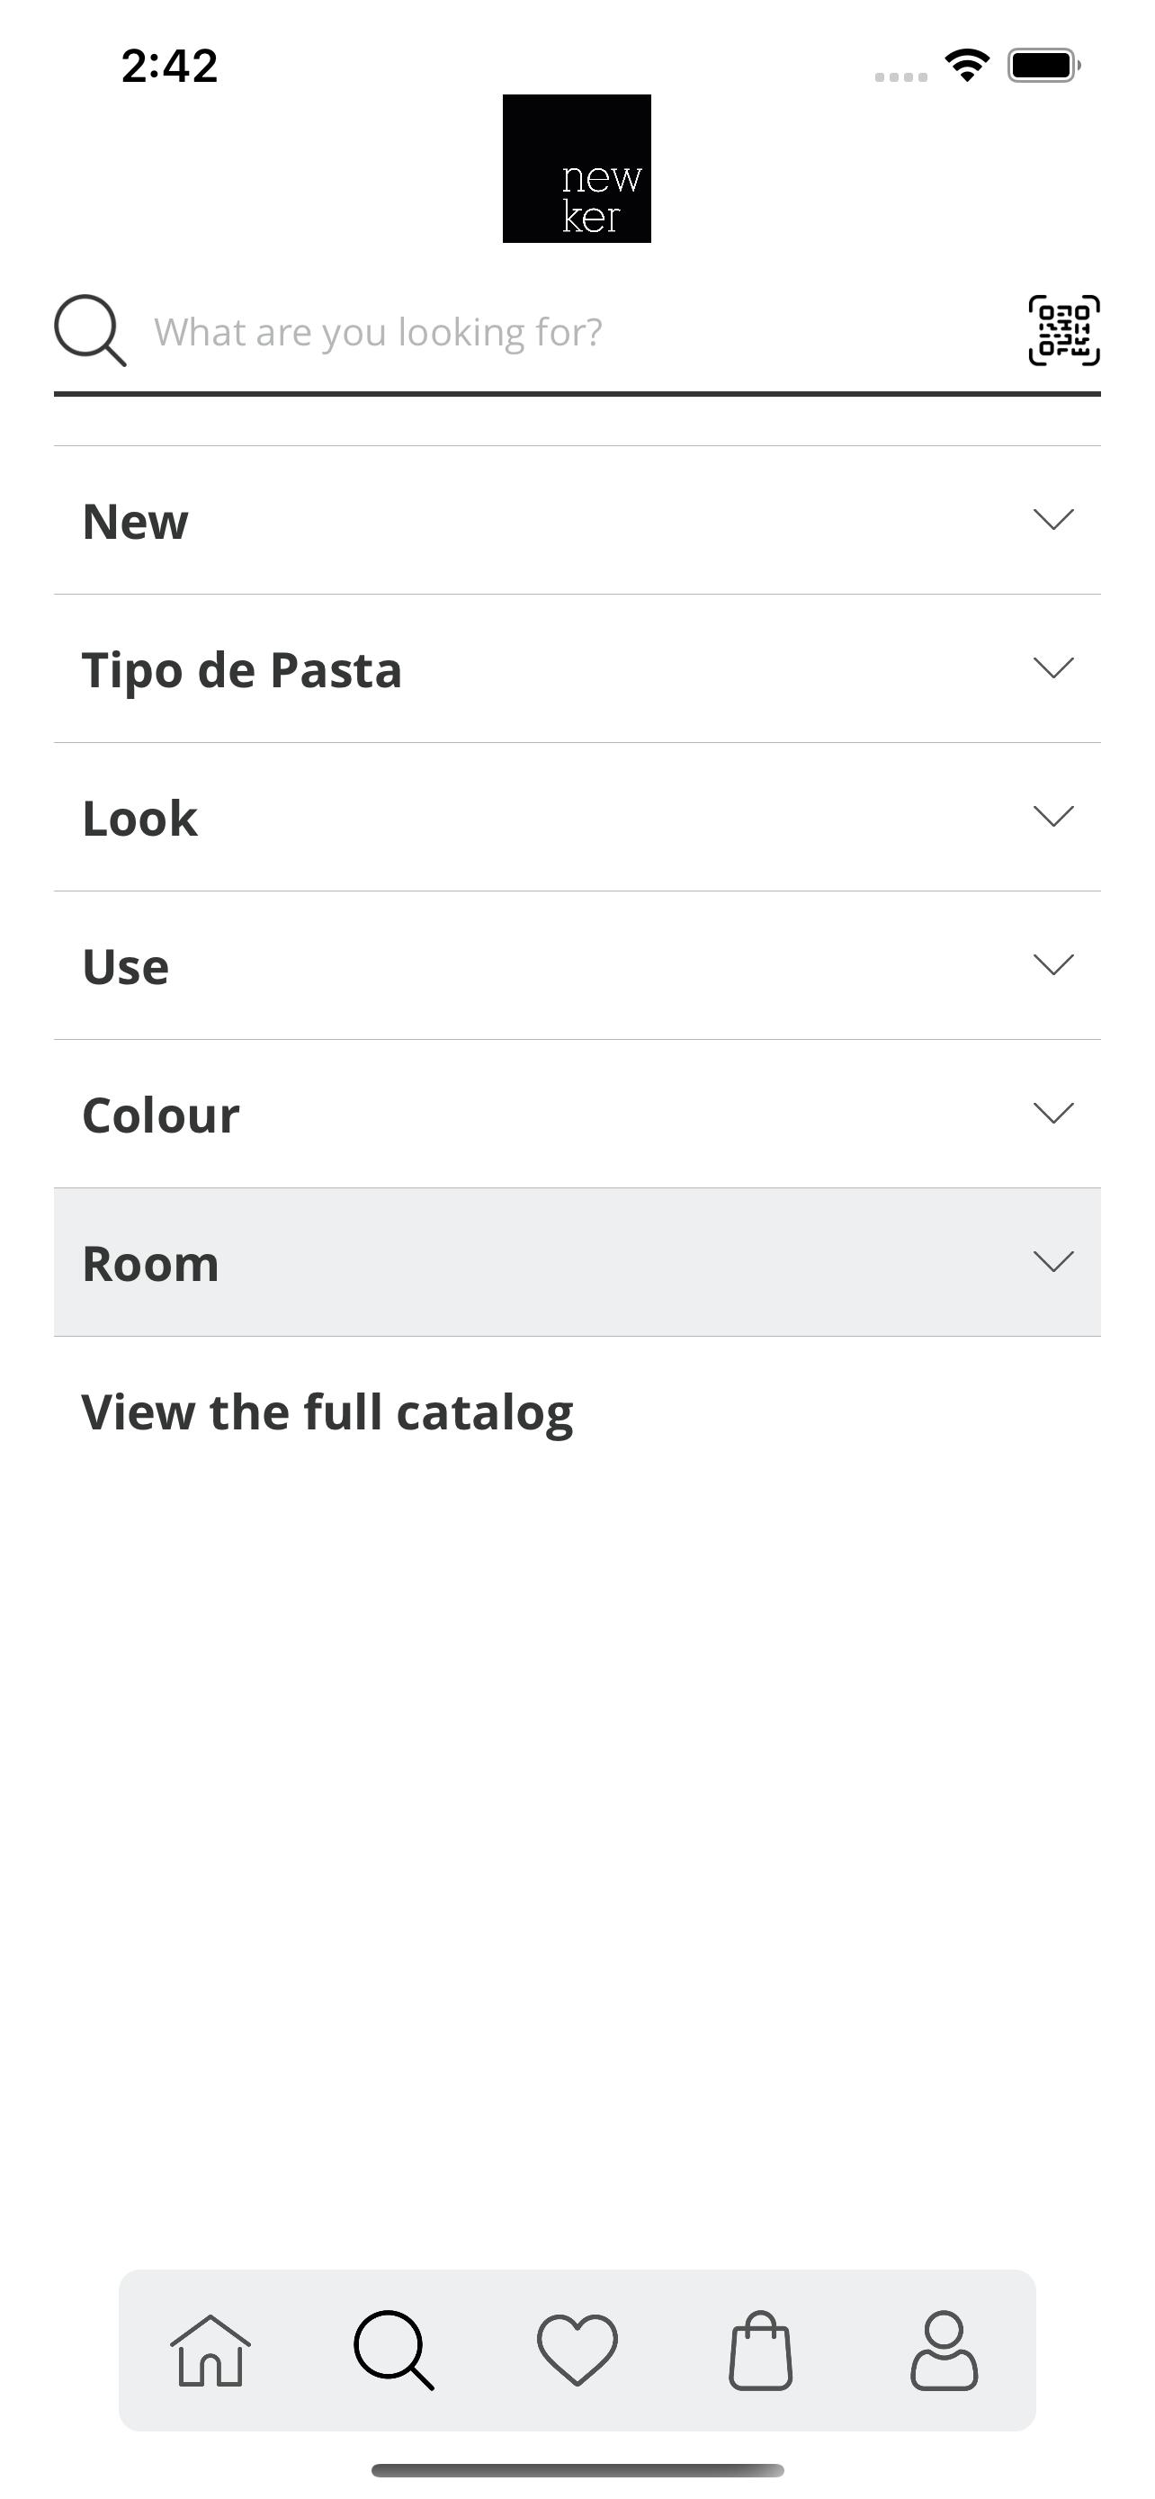Image resolution: width=1155 pixels, height=2499 pixels.
Task: Tap the search magnifier icon beside input
Action: click(89, 331)
